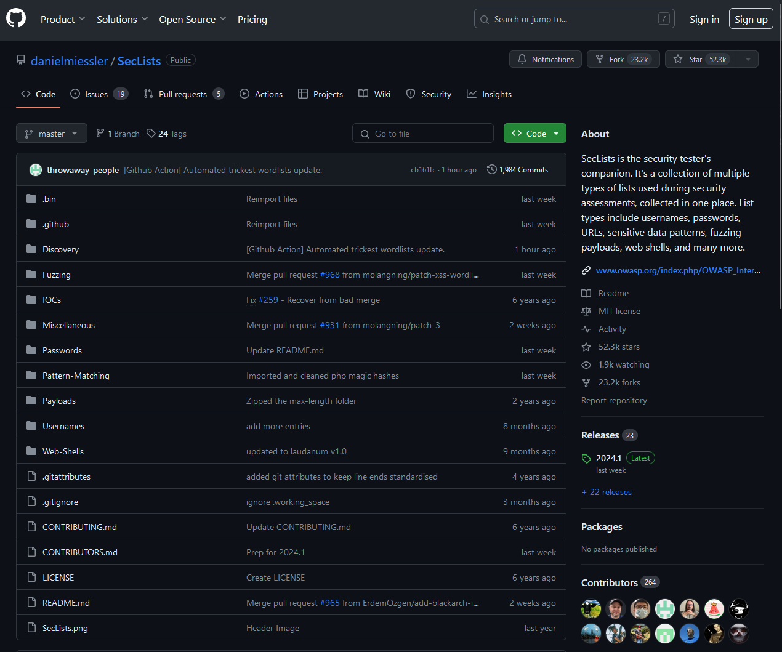782x652 pixels.
Task: Expand the Open Source menu
Action: click(193, 19)
